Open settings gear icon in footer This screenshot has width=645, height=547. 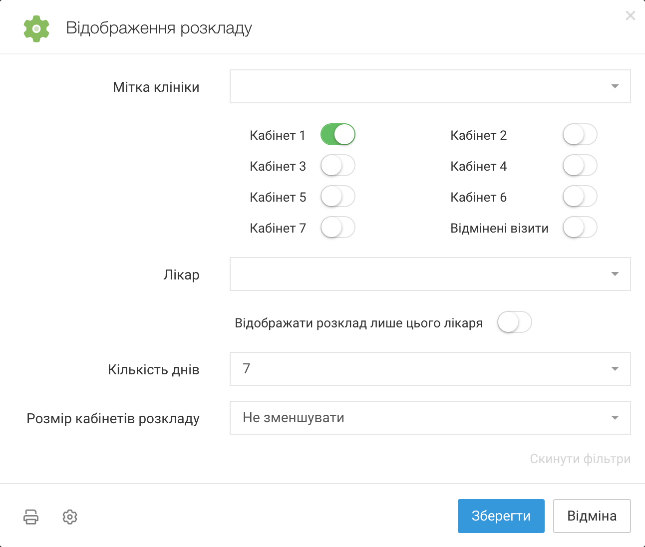click(x=70, y=517)
